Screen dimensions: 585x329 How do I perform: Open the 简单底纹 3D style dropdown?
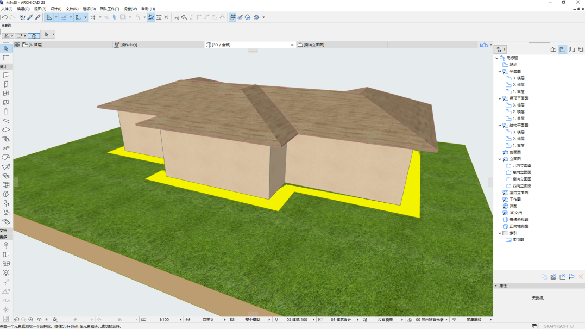pyautogui.click(x=474, y=320)
